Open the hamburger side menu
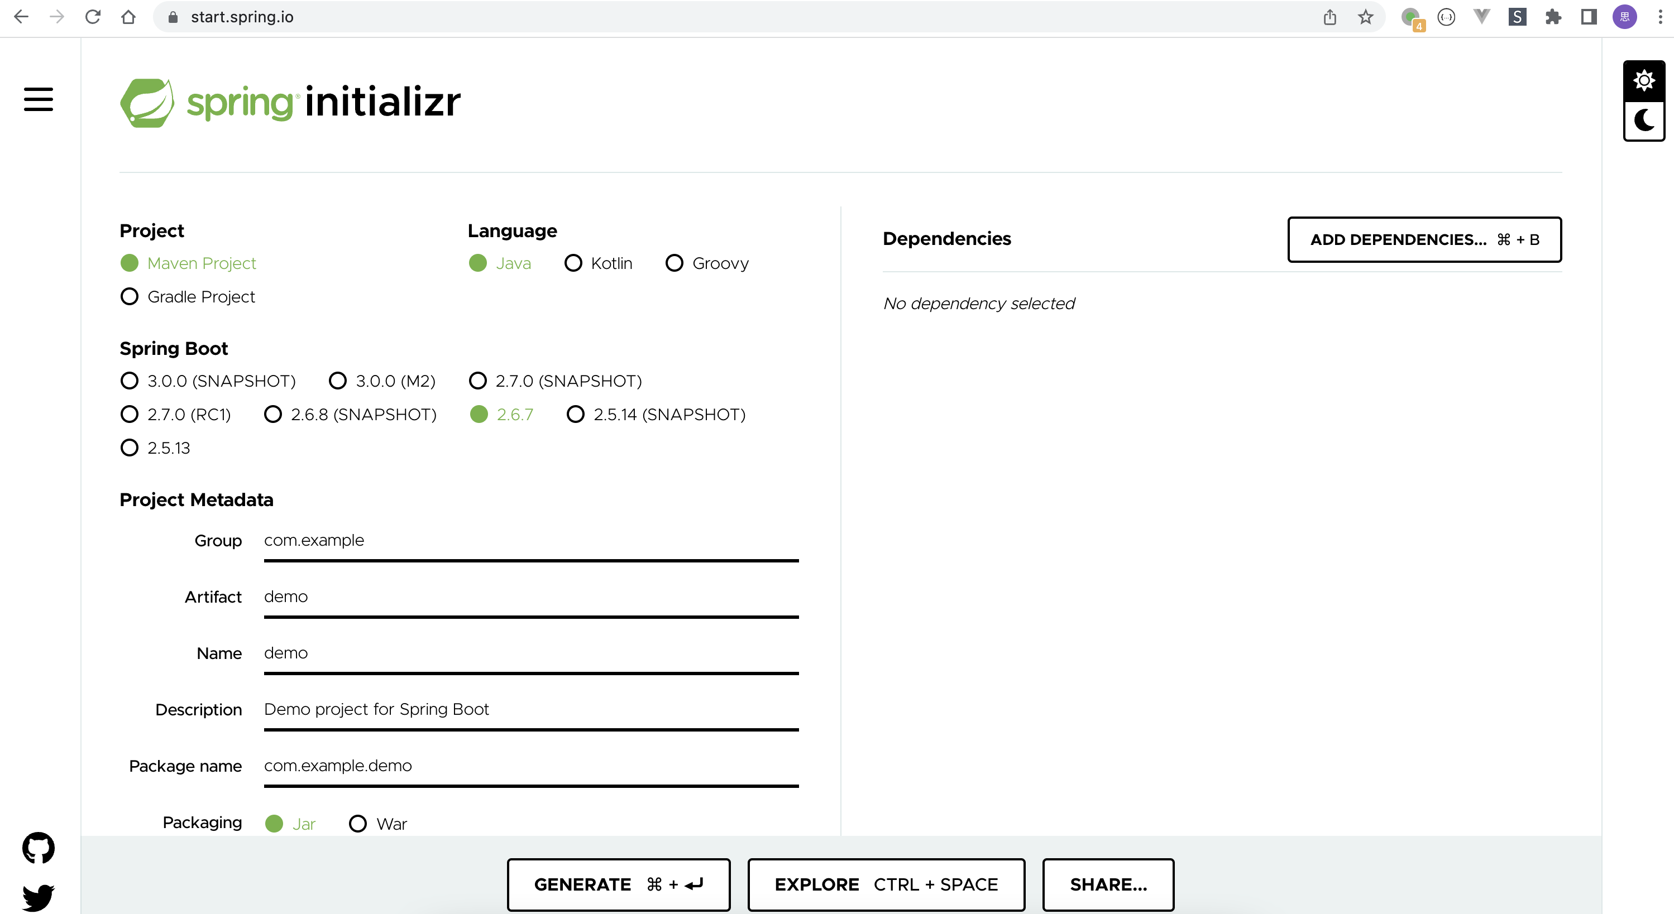This screenshot has height=914, width=1674. point(39,99)
